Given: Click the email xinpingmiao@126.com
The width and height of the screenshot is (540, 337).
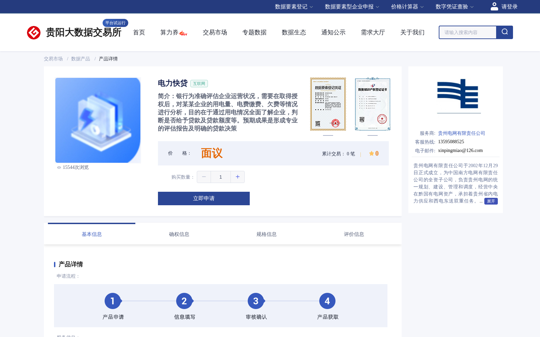Looking at the screenshot, I should tap(460, 151).
